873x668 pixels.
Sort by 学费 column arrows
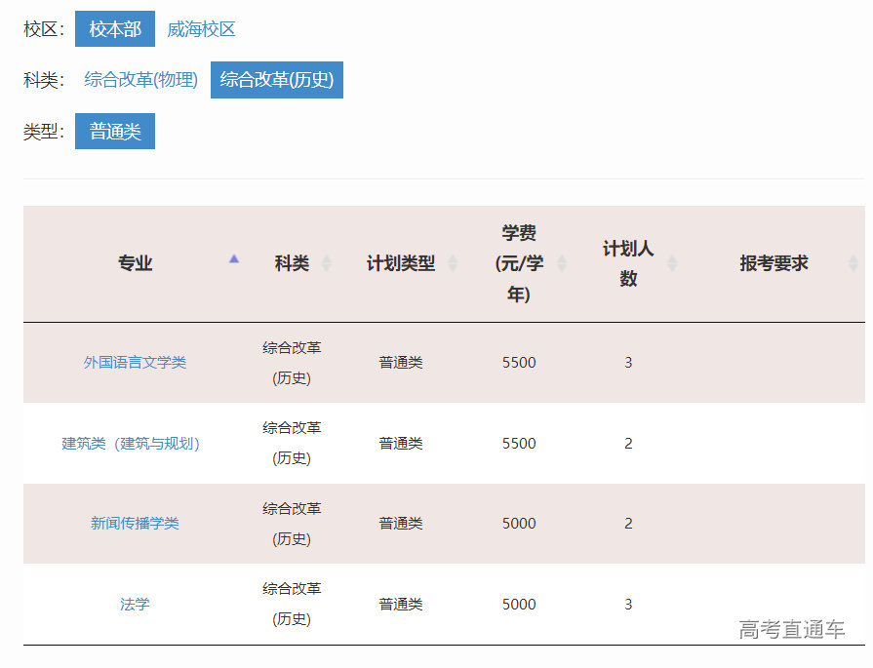(561, 263)
